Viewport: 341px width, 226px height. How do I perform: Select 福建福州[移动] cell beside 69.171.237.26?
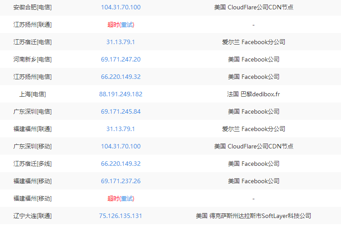point(33,181)
